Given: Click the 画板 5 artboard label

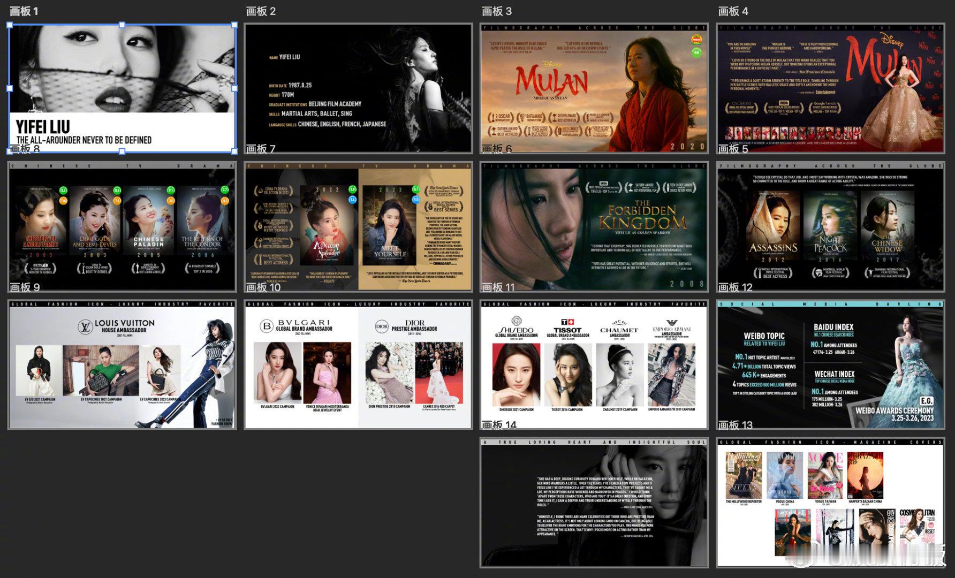Looking at the screenshot, I should pyautogui.click(x=733, y=149).
